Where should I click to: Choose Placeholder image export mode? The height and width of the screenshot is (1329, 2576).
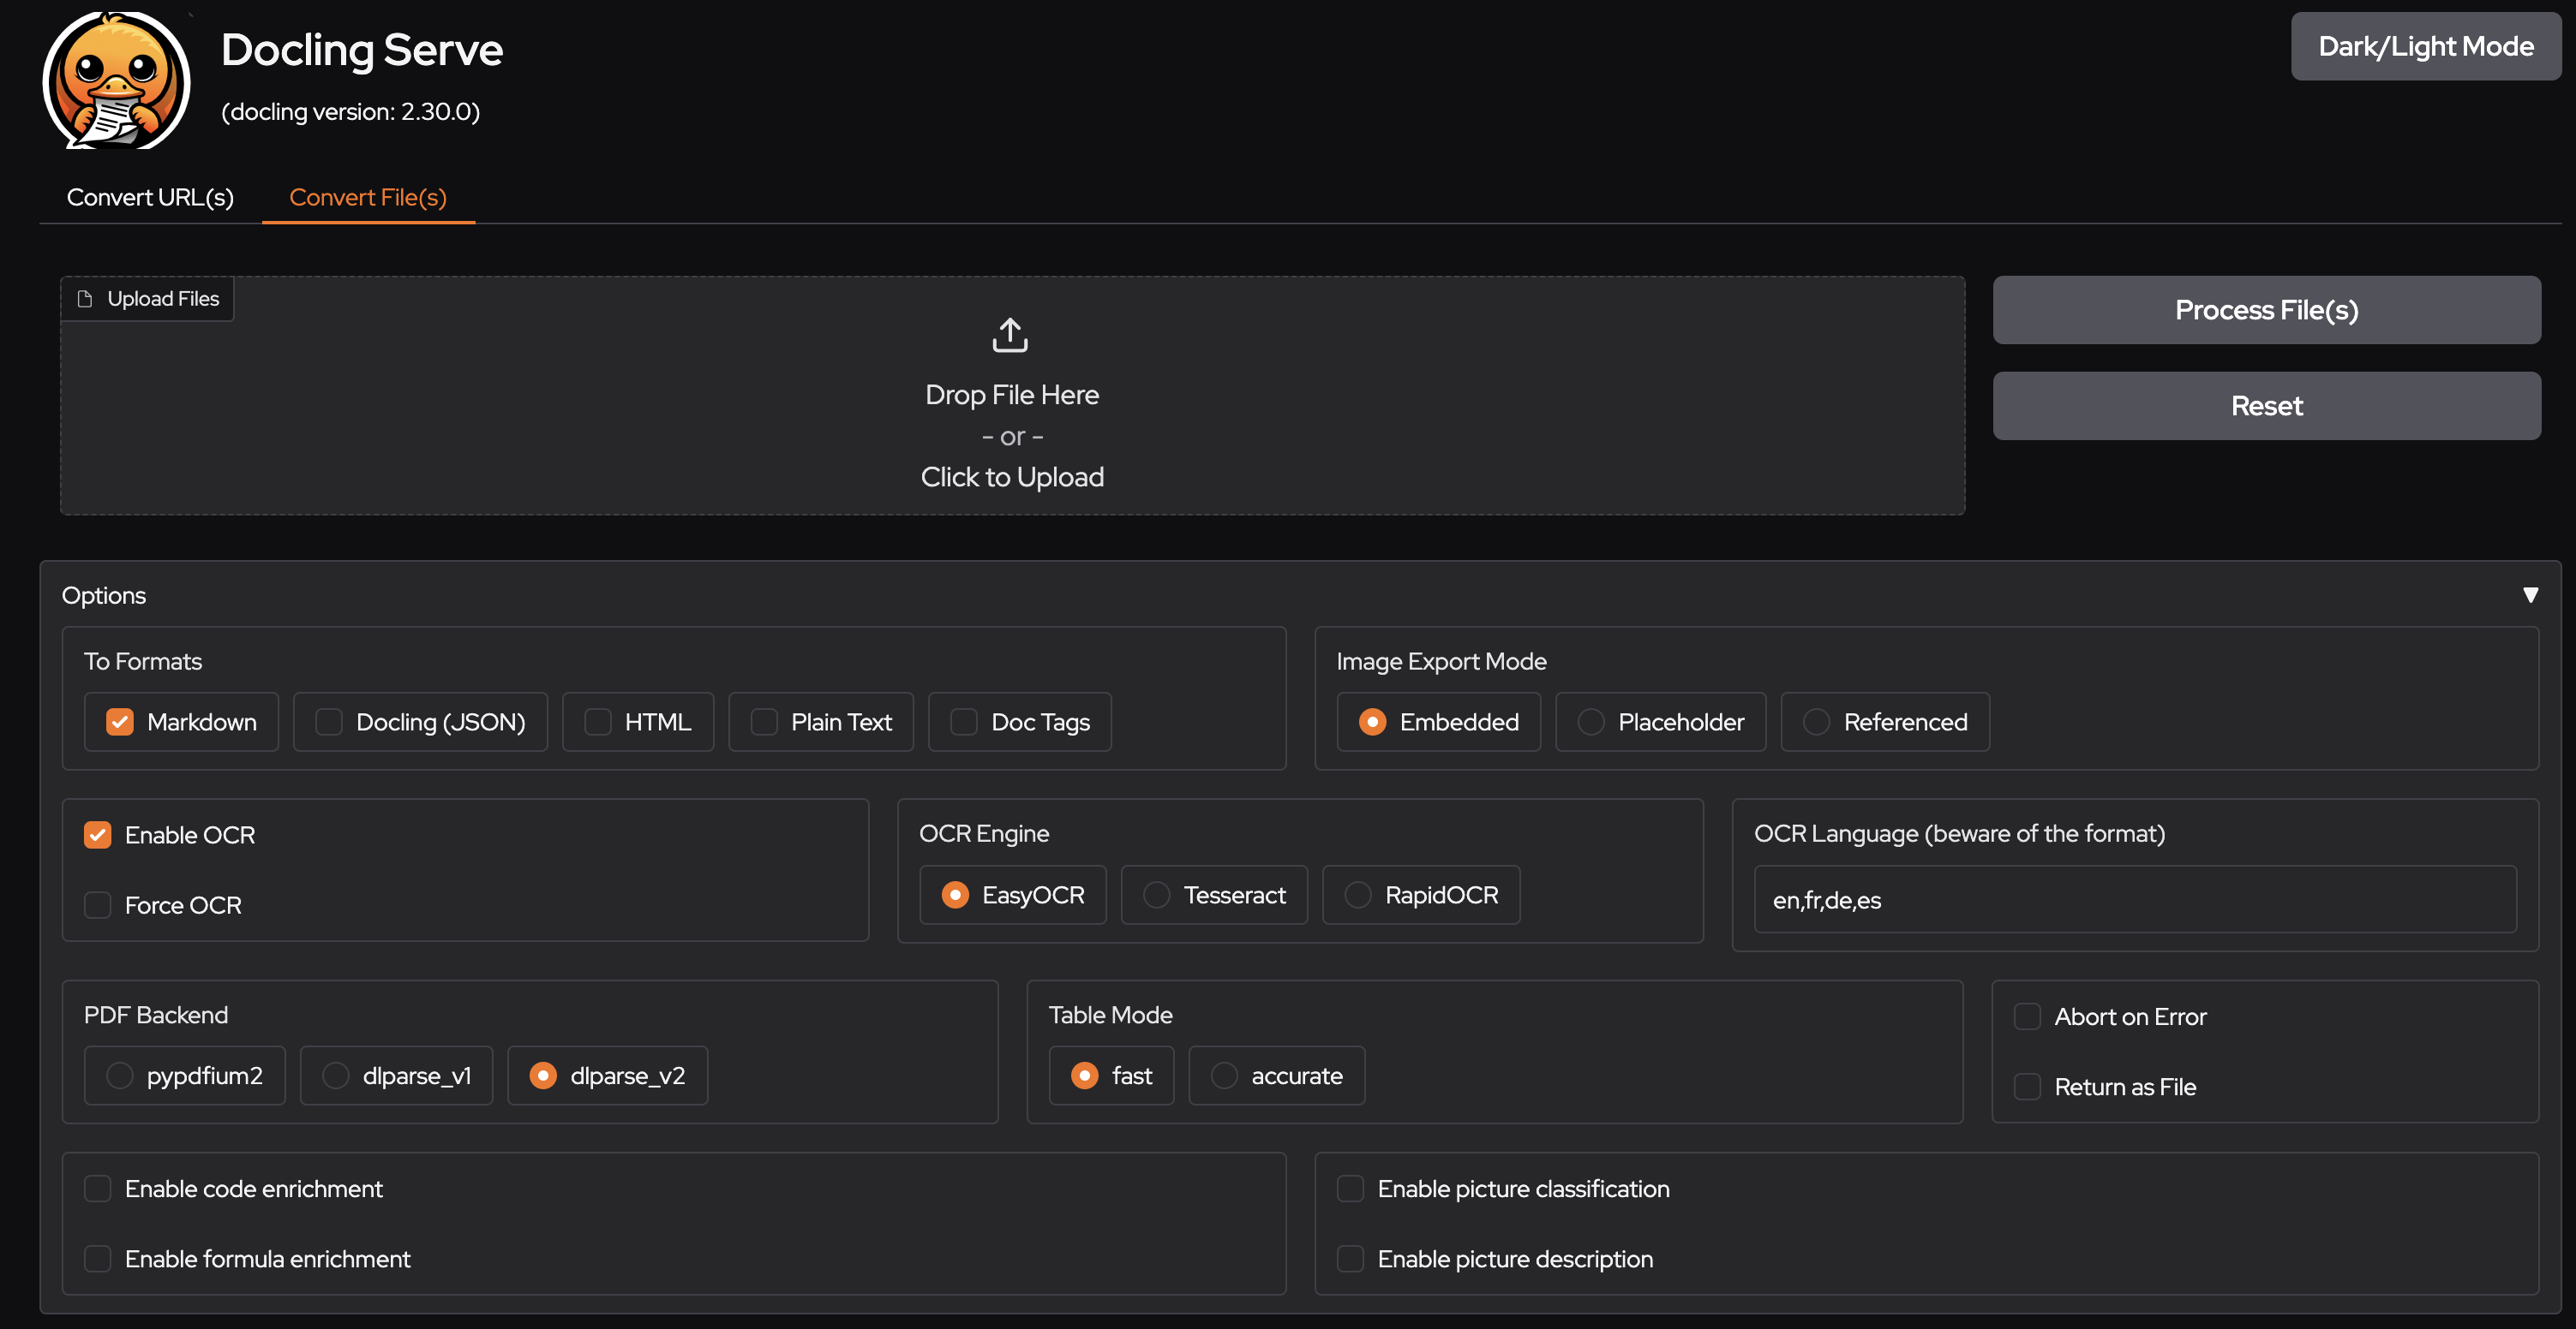(x=1591, y=722)
